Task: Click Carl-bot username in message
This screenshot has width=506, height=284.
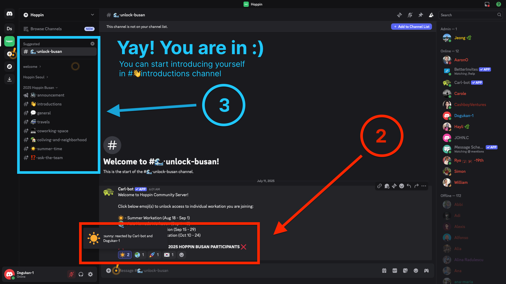Action: (x=126, y=189)
